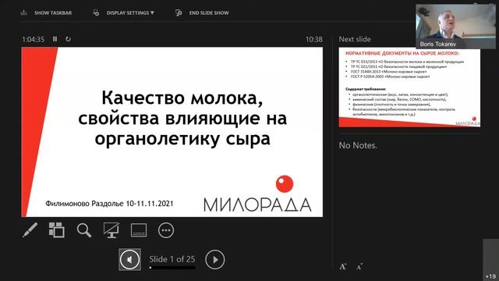499x281 pixels.
Task: Click the End Slide Show icon
Action: click(x=179, y=12)
